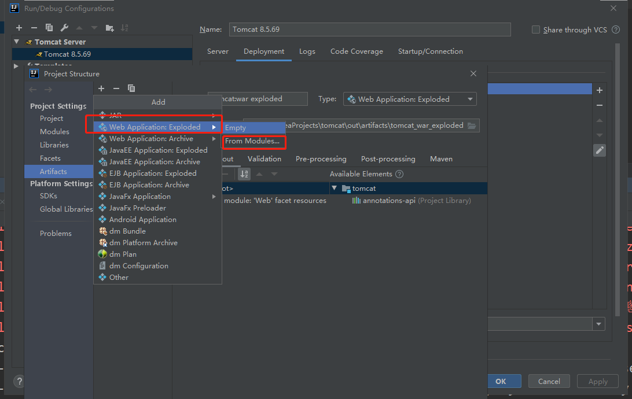Edit deployment artifact pencil icon
This screenshot has width=632, height=399.
pyautogui.click(x=600, y=150)
